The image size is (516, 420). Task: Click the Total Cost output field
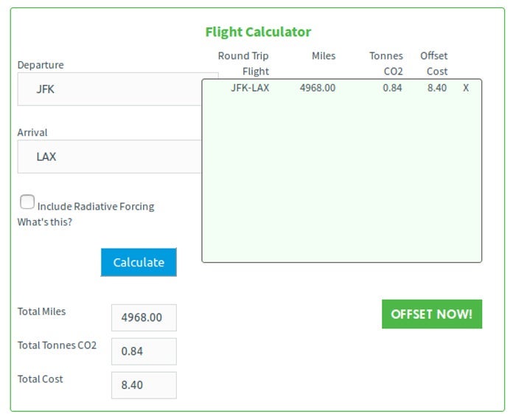click(144, 385)
